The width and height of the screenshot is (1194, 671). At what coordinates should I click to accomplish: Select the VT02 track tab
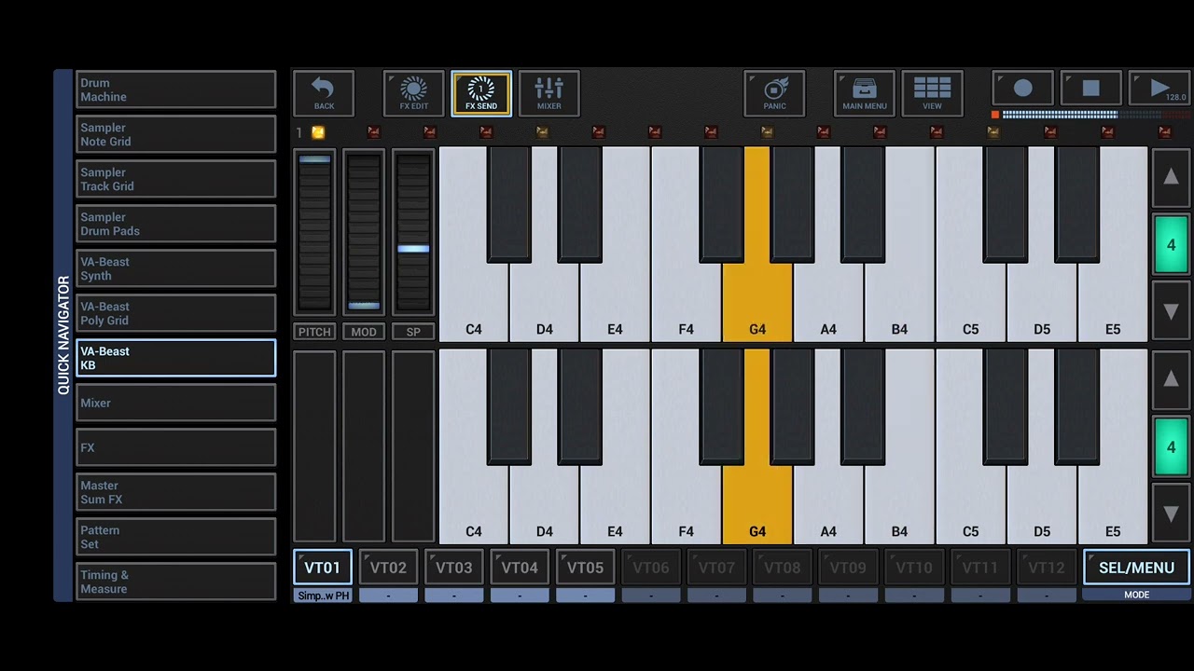388,568
